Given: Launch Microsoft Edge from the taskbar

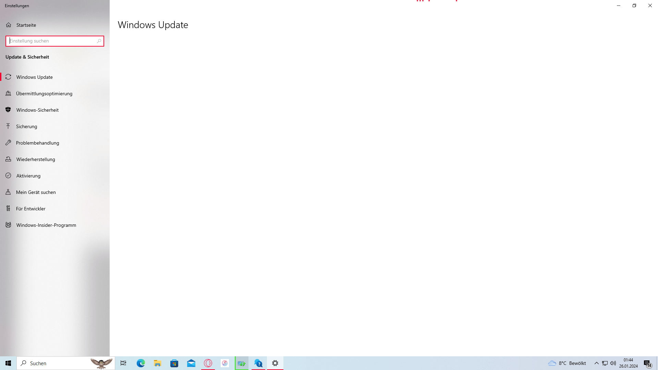Looking at the screenshot, I should tap(141, 363).
